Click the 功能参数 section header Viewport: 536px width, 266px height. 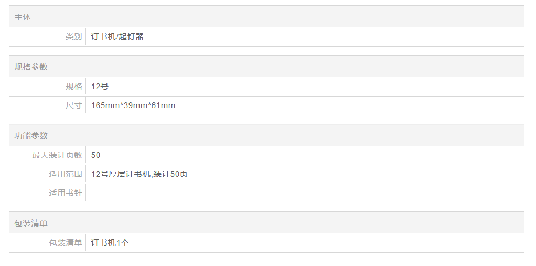pos(31,136)
